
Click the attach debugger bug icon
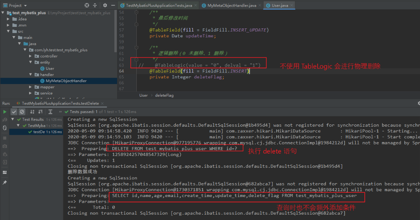click(5, 154)
